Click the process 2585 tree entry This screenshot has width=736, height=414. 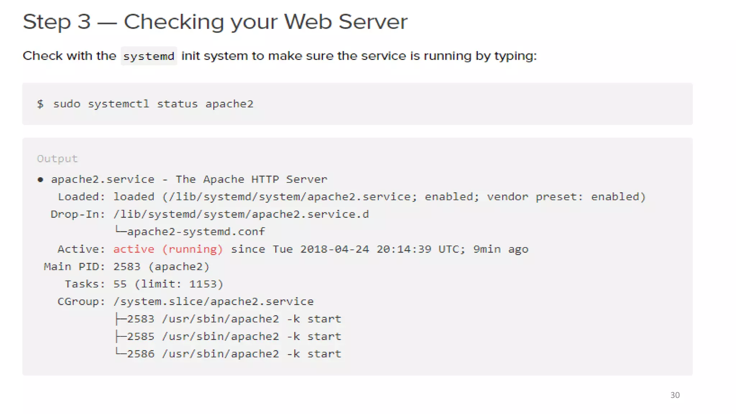234,336
